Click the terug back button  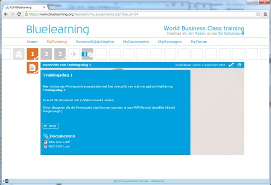(50, 126)
